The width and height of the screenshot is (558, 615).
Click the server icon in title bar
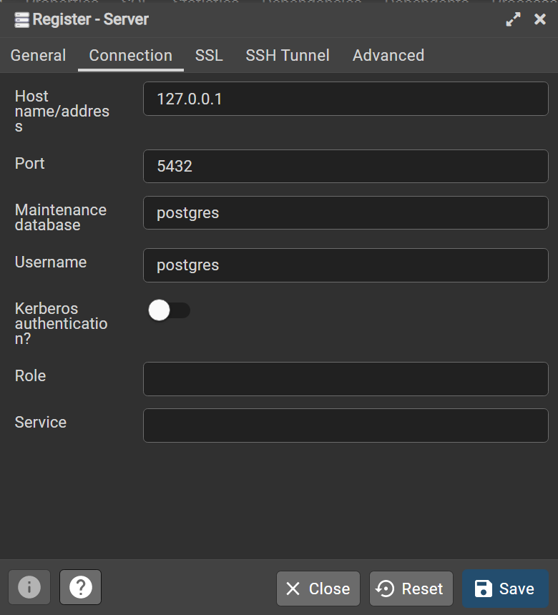[x=21, y=20]
